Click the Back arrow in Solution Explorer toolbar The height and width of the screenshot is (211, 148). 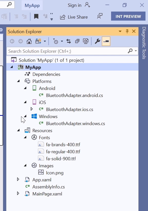click(x=12, y=41)
